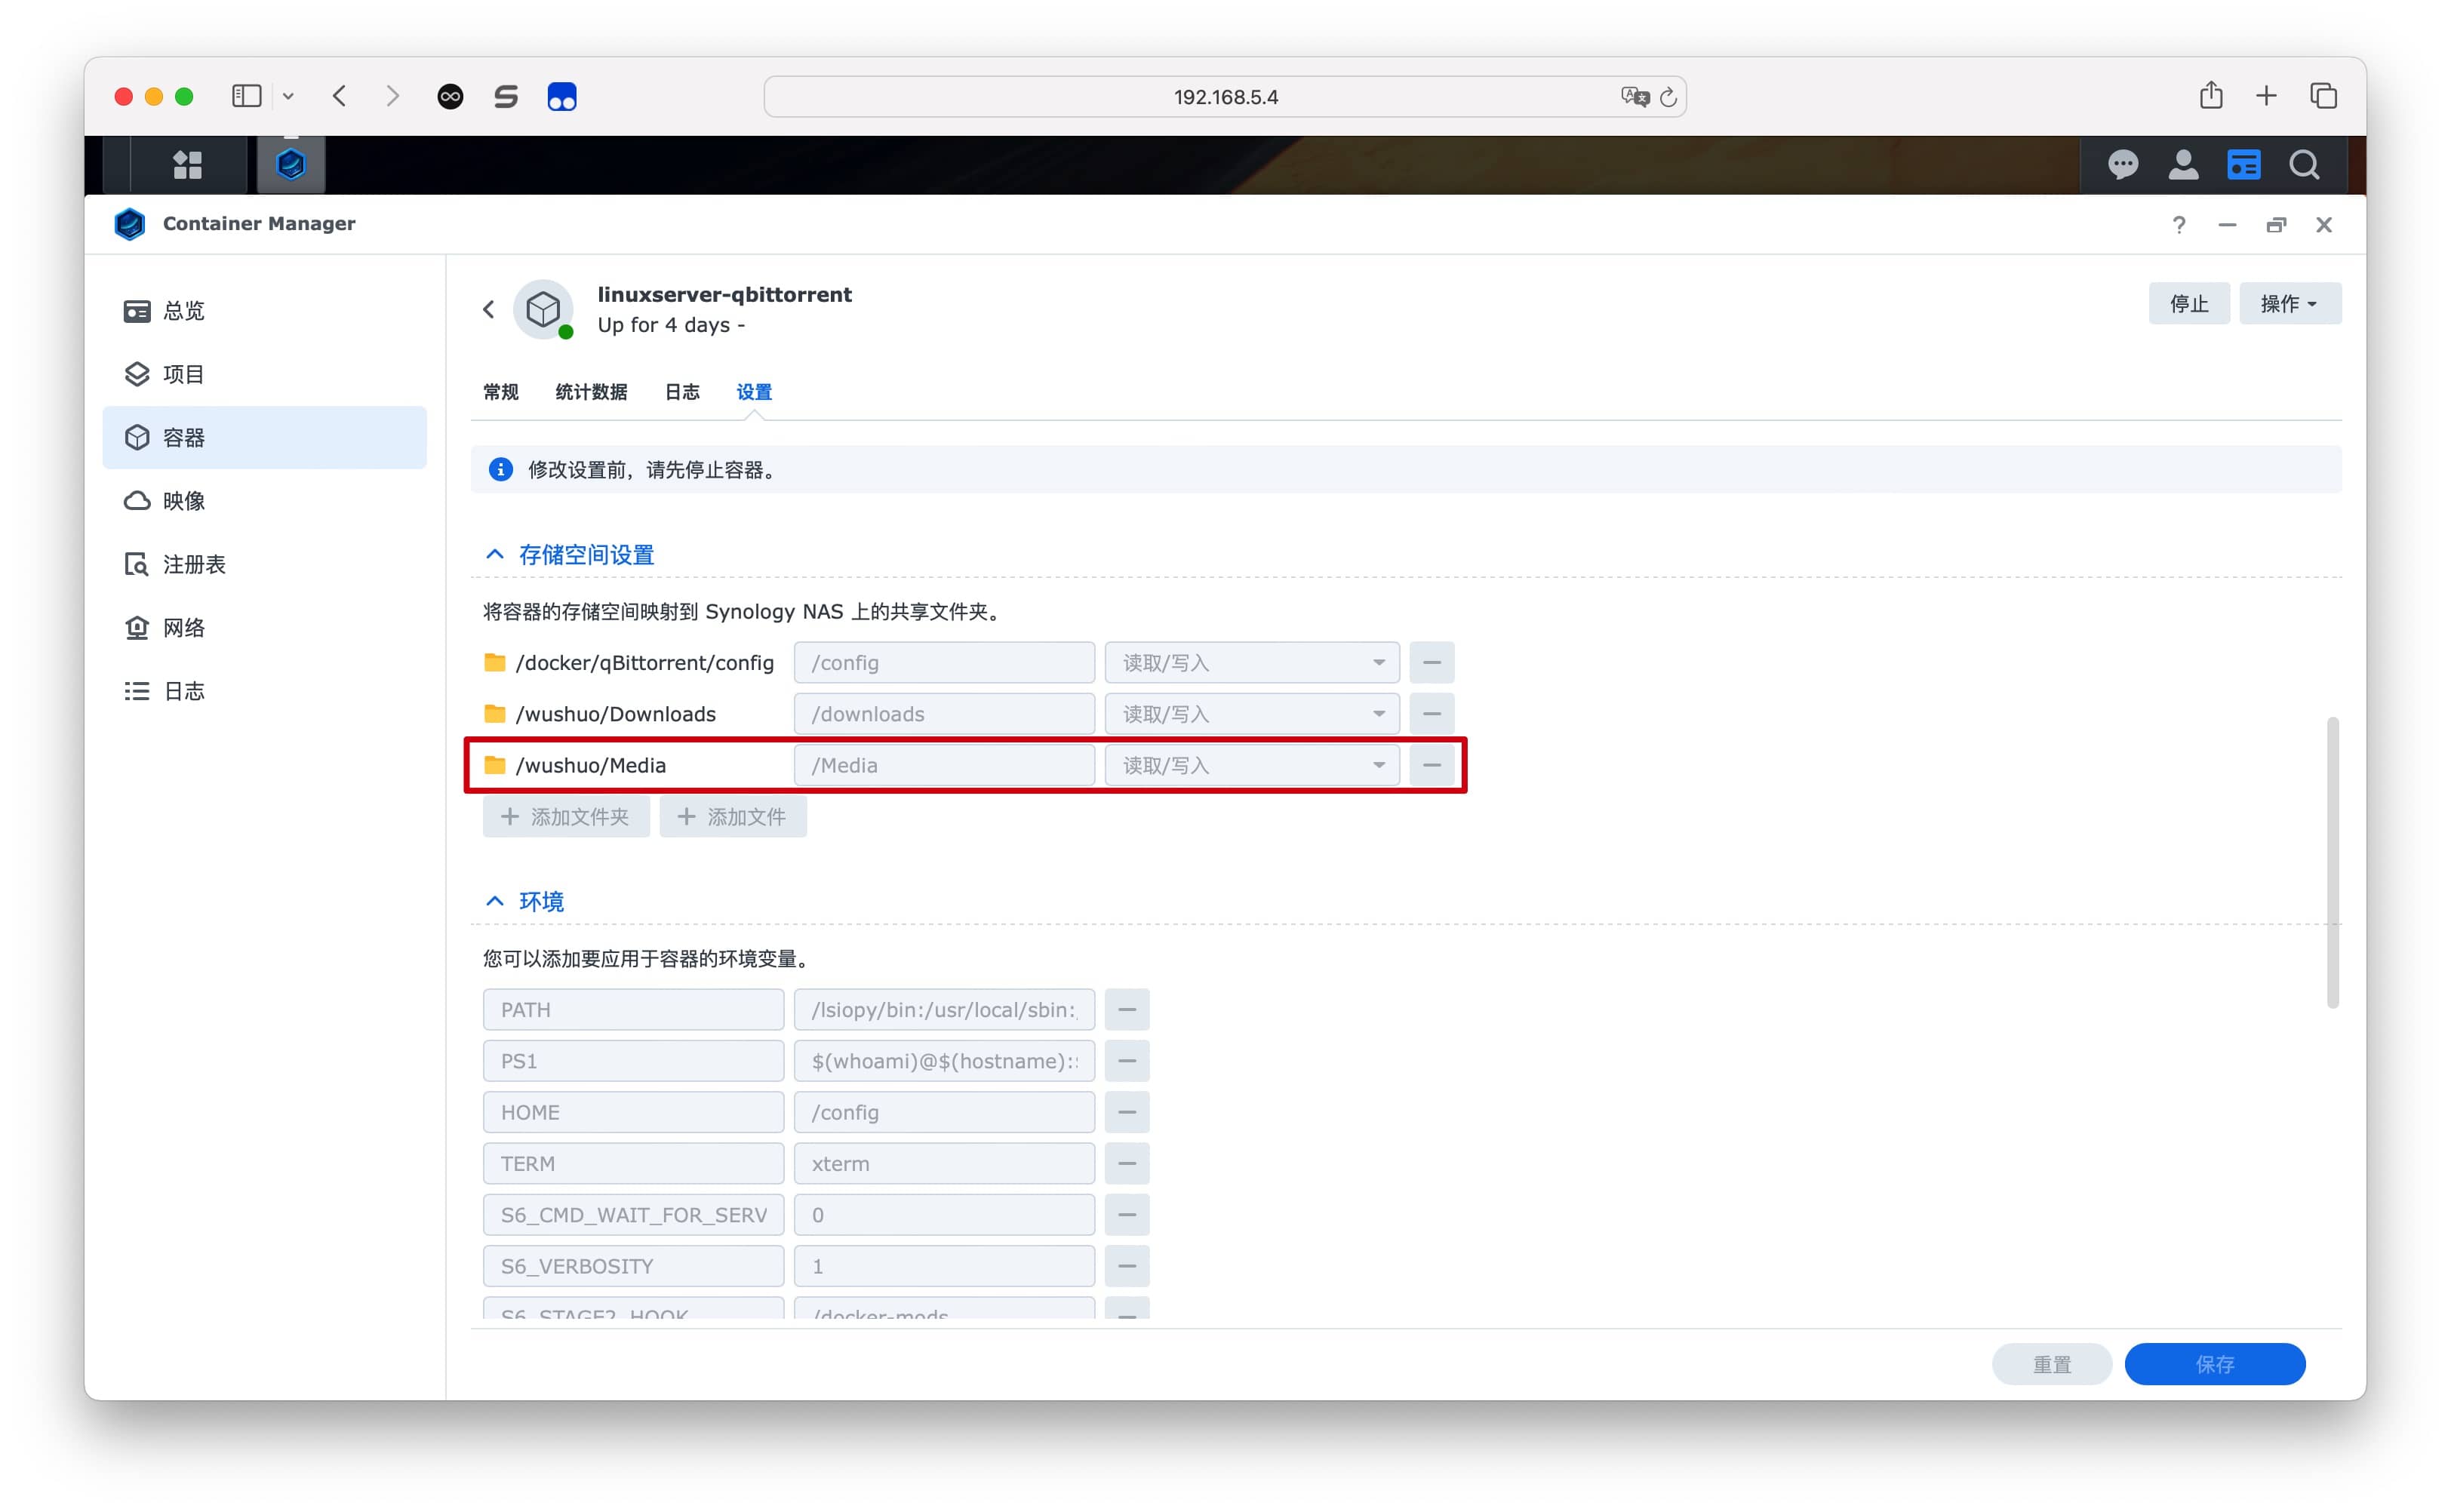Screen dimensions: 2451x1512
Task: Open the 操作 dropdown menu
Action: 2289,303
